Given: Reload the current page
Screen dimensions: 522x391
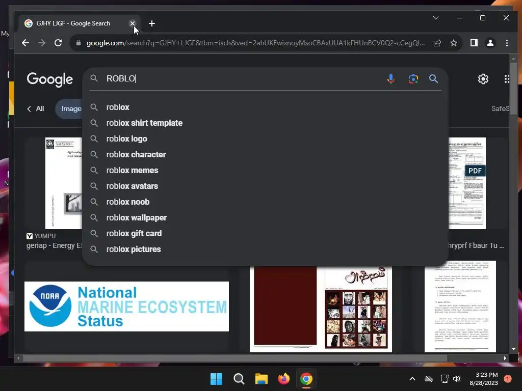Looking at the screenshot, I should [58, 43].
